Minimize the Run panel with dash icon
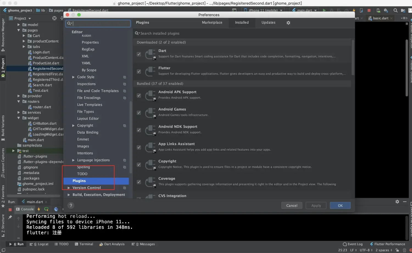Image resolution: width=412 pixels, height=253 pixels. pyautogui.click(x=405, y=202)
